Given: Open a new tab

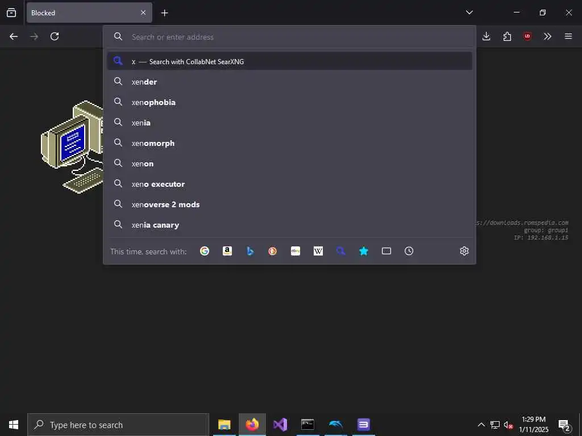Looking at the screenshot, I should pos(164,13).
